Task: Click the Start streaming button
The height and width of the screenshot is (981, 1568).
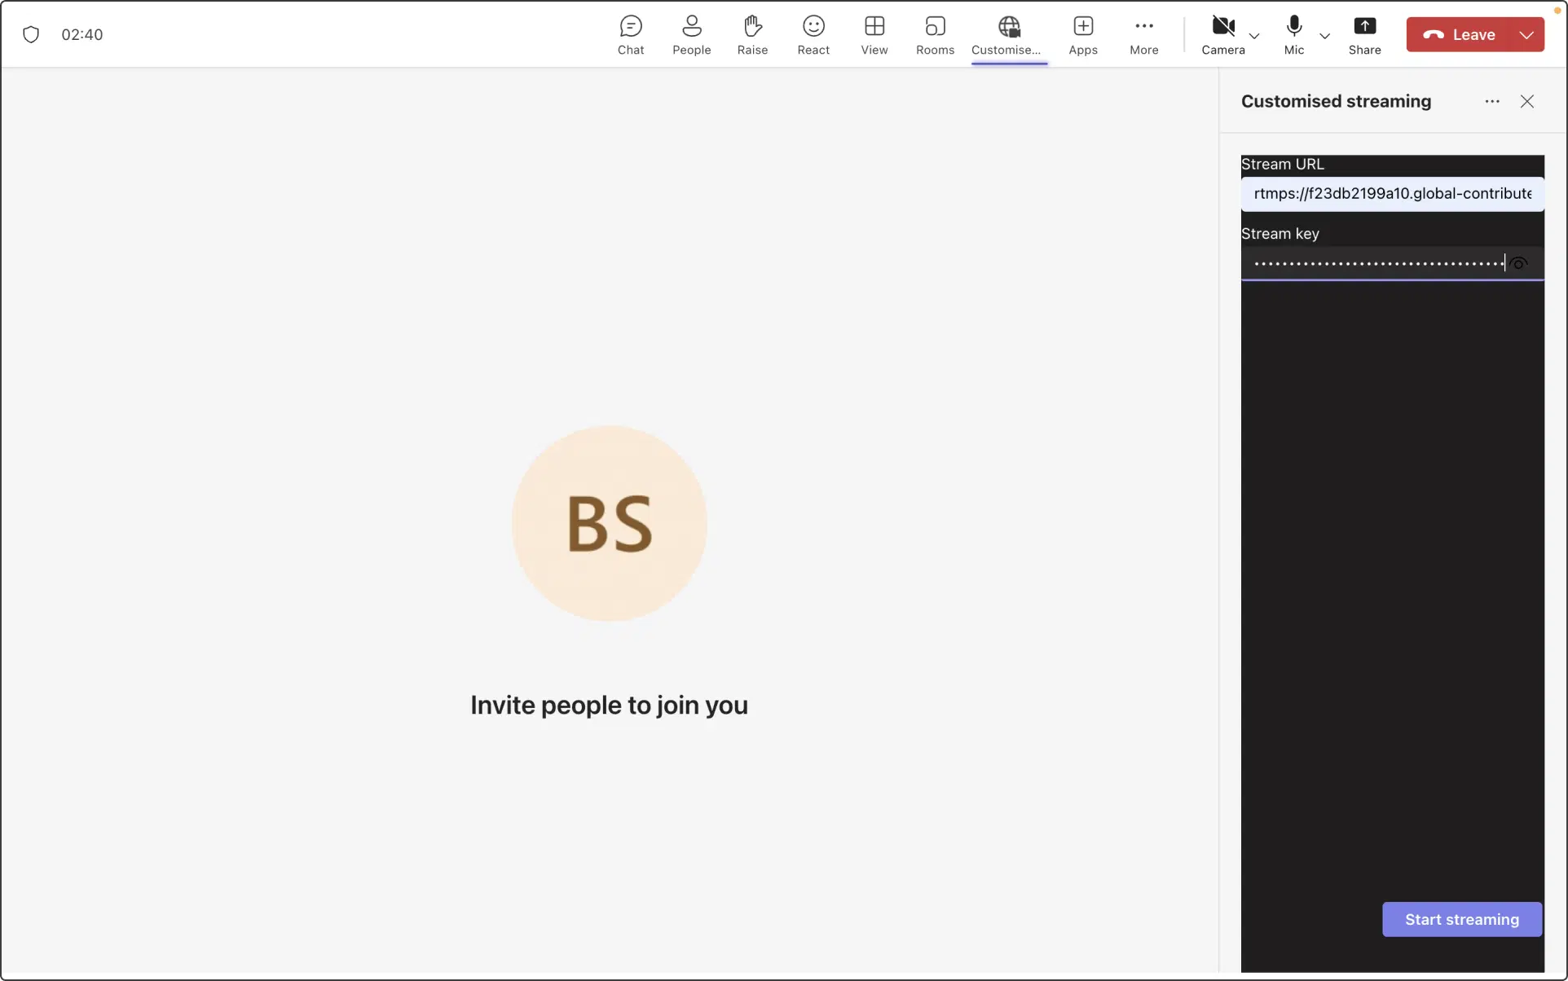Action: (1461, 919)
